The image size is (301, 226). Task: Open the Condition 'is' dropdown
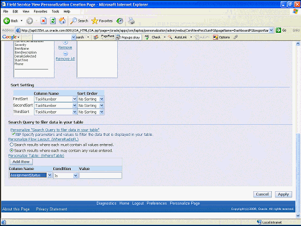tap(66, 176)
